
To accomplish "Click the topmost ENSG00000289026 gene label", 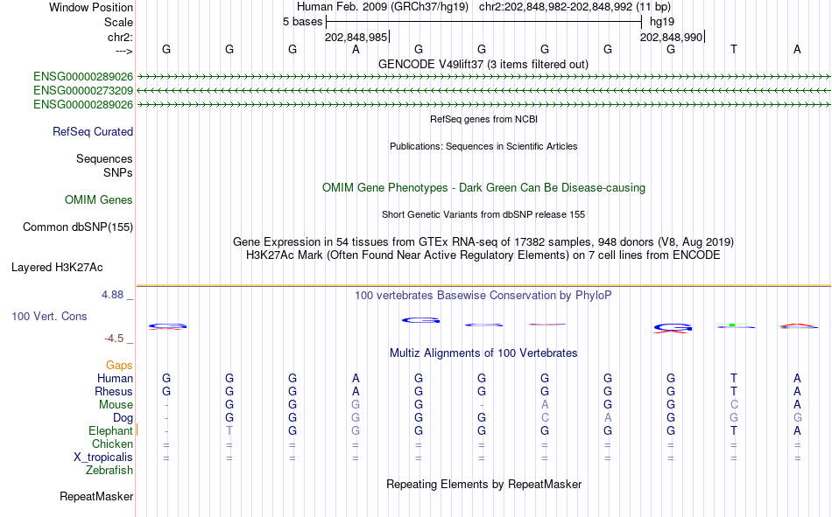I will pos(83,76).
